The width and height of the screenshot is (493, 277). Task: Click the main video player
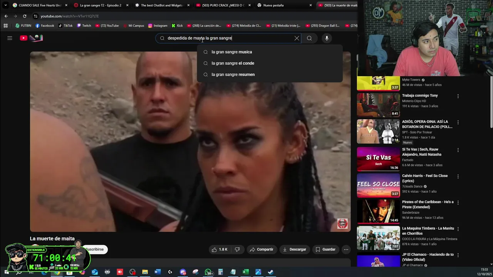click(190, 142)
